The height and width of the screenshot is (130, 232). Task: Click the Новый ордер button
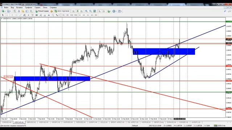42,11
